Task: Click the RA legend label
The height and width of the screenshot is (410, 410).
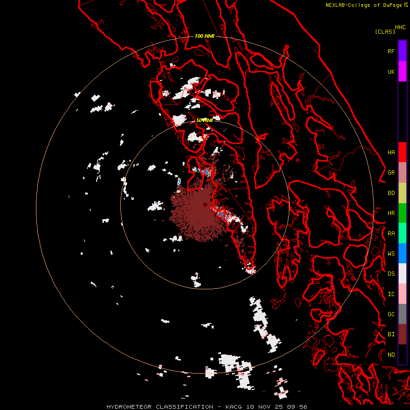Action: (391, 234)
